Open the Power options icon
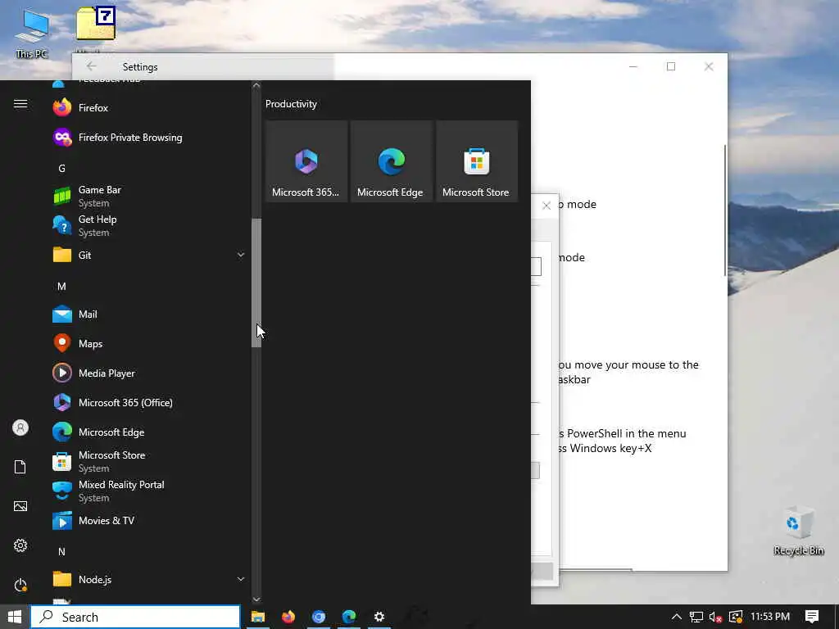This screenshot has height=629, width=839. [20, 585]
